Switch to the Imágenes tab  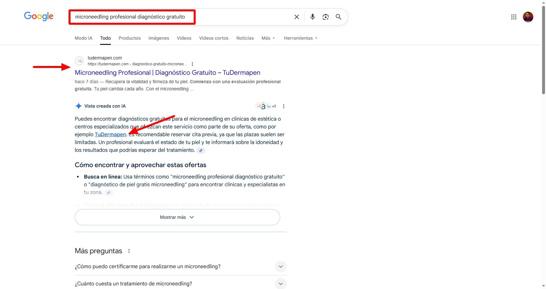159,38
